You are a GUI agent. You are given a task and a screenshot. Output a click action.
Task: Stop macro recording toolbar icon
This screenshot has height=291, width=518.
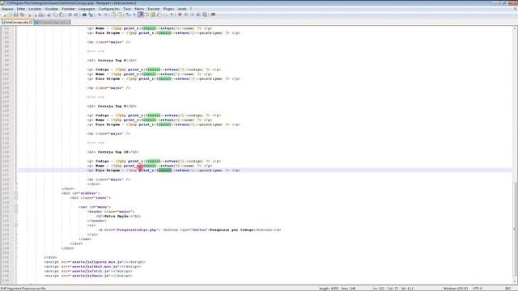click(x=185, y=15)
